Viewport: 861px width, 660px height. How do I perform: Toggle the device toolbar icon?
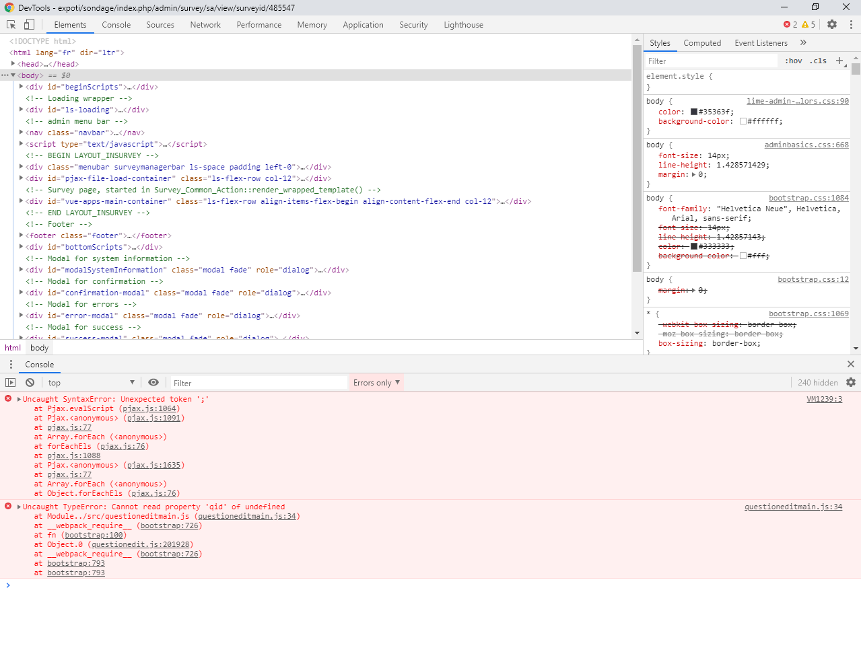coord(29,25)
